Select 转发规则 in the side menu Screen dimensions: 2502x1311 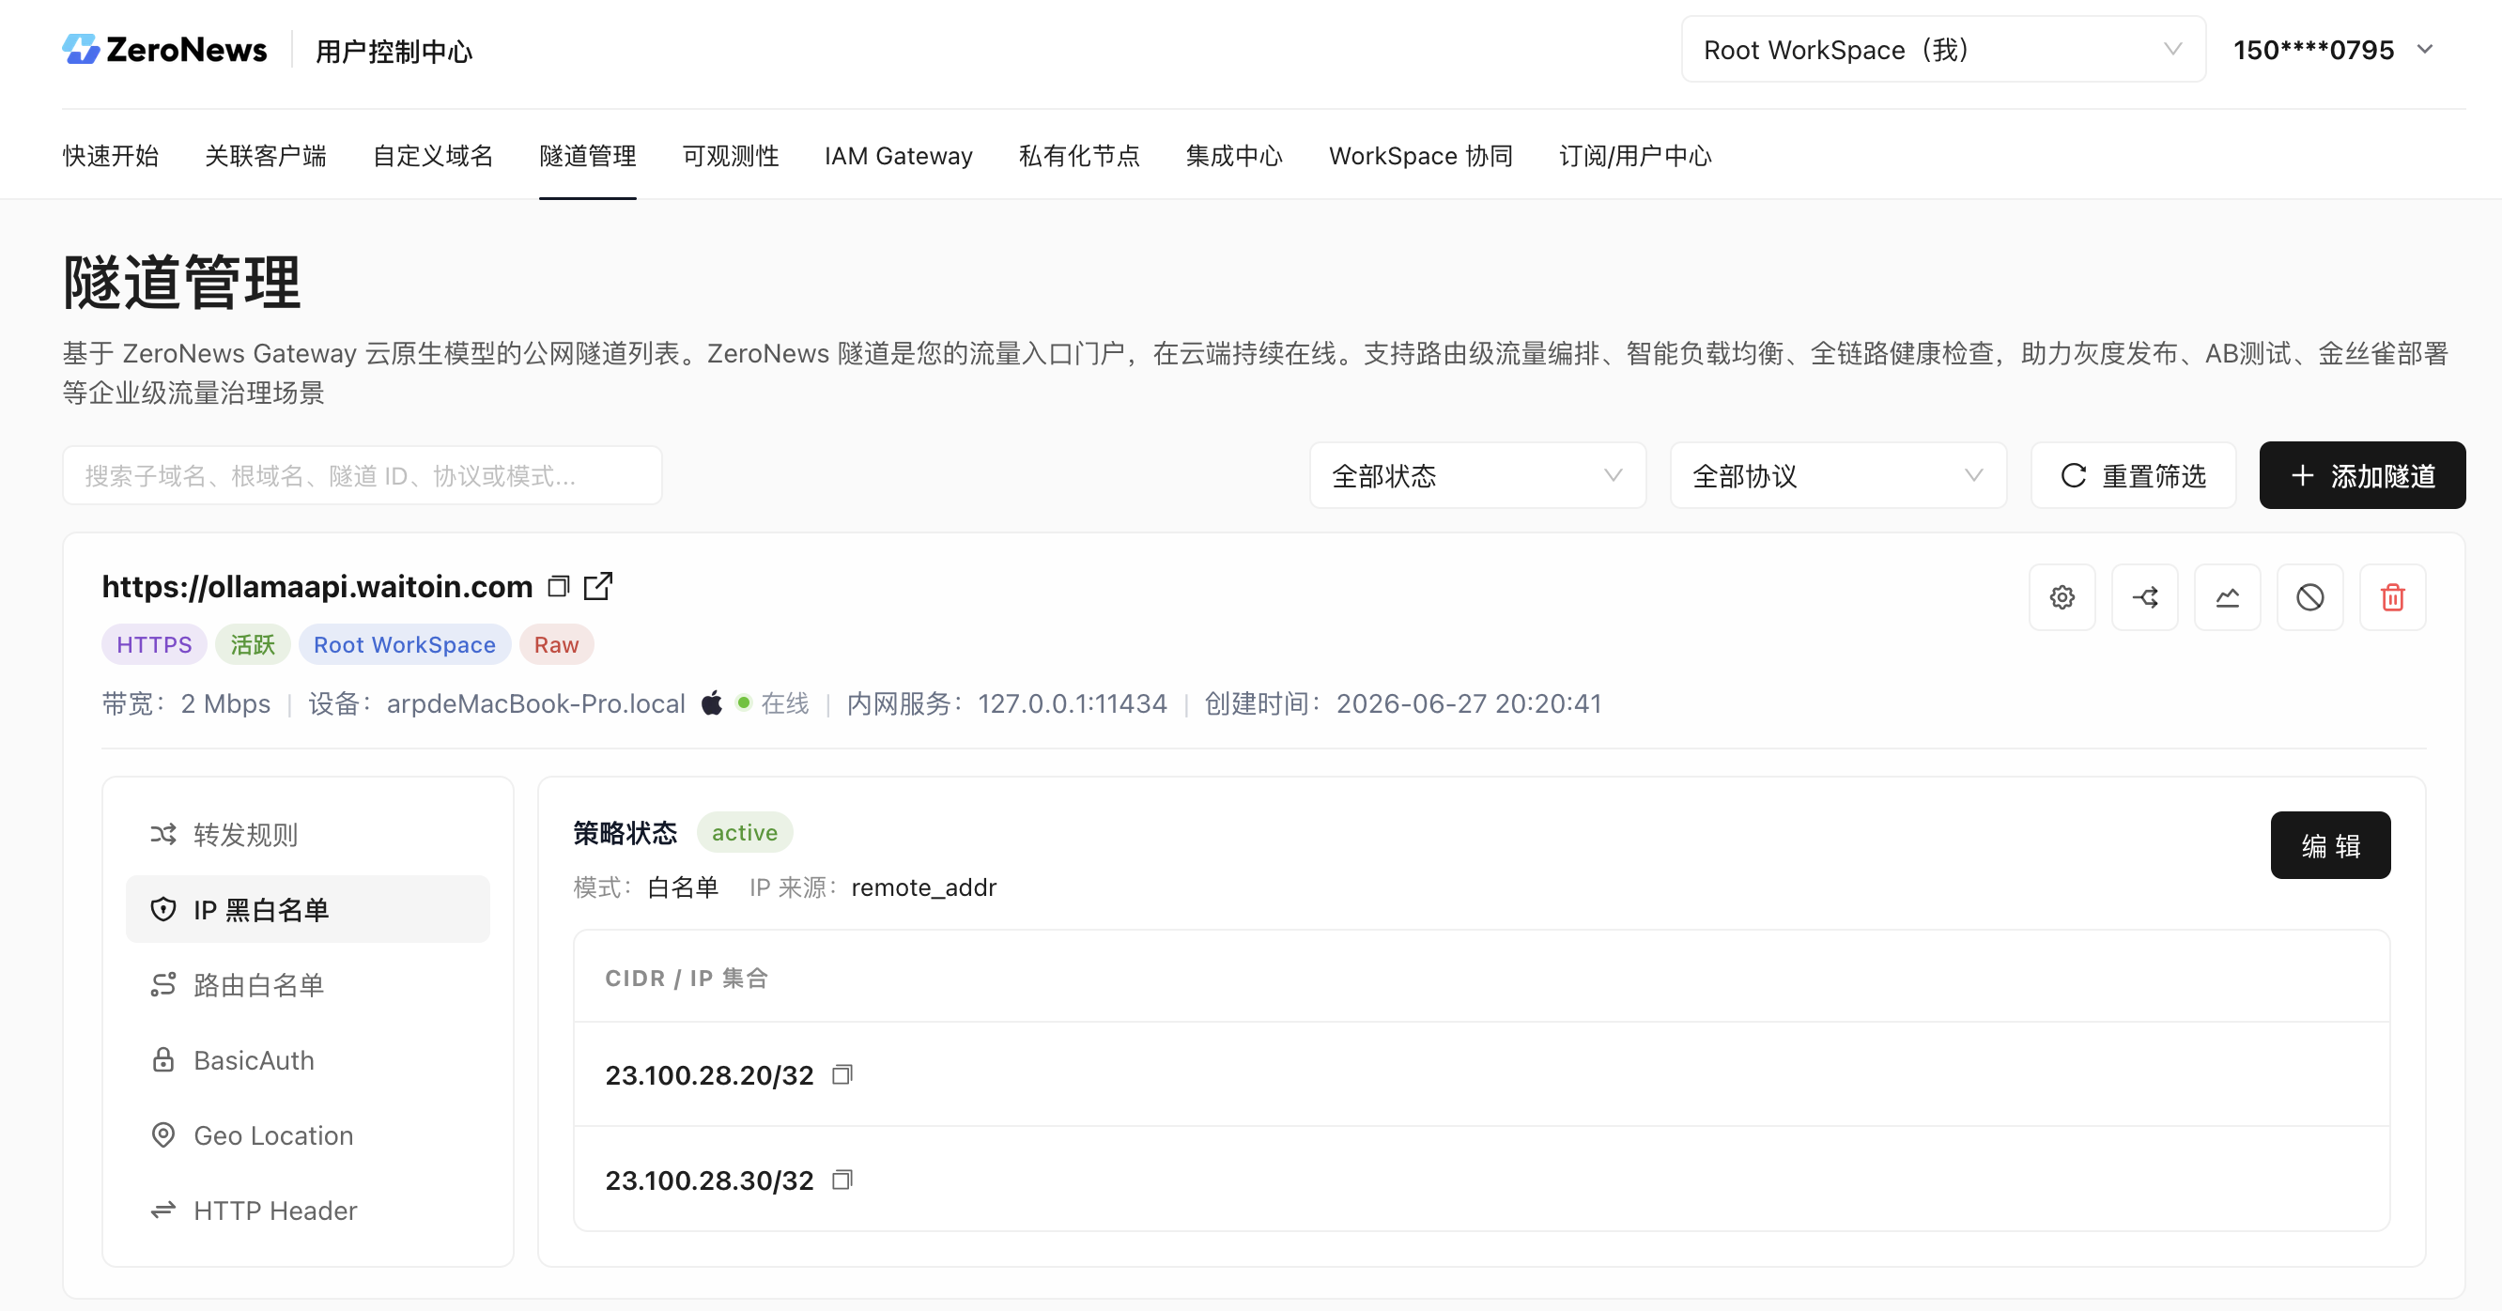point(308,834)
